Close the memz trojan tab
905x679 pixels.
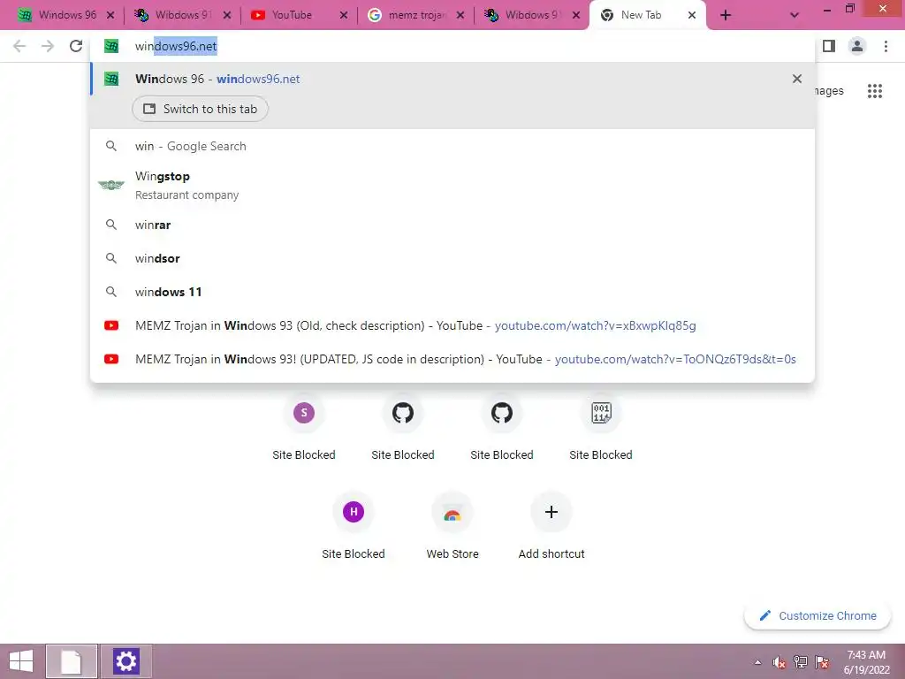460,16
